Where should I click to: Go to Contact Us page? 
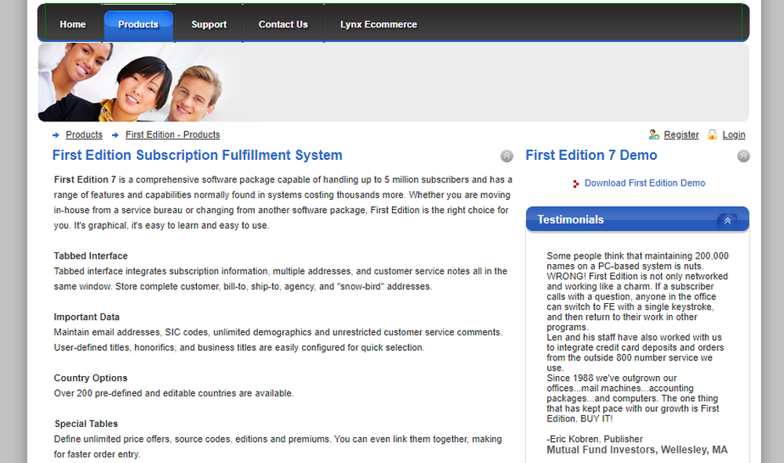283,24
